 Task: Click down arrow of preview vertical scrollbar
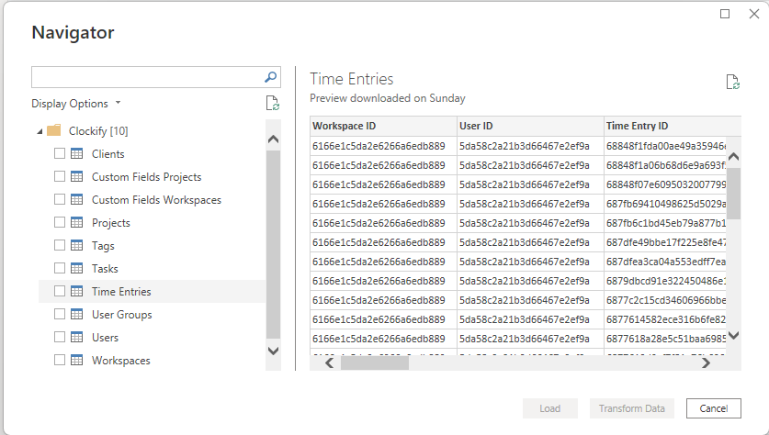pos(734,336)
